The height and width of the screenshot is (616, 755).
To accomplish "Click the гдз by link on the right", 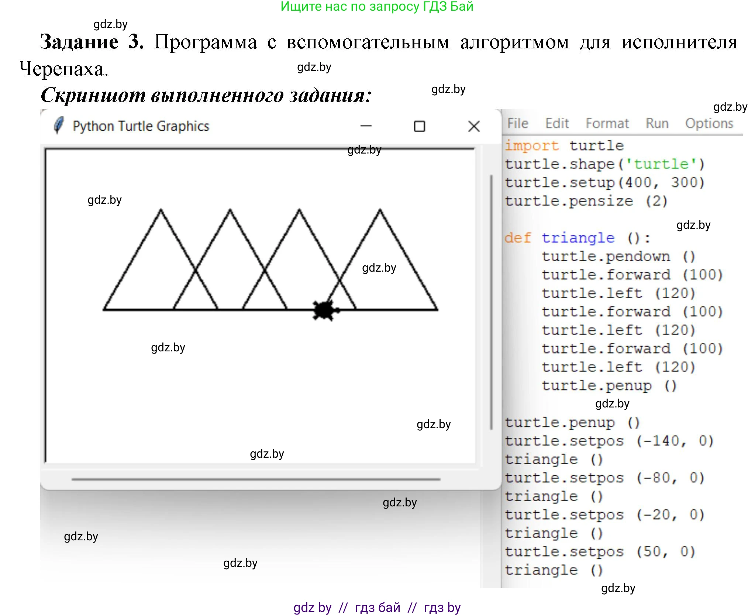I will tap(441, 608).
